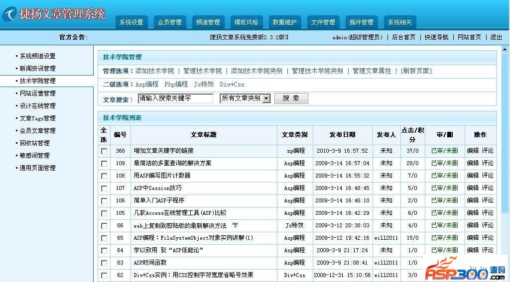Click the 添加技术学院 link
Screen dimensions: 510x282
coord(154,71)
